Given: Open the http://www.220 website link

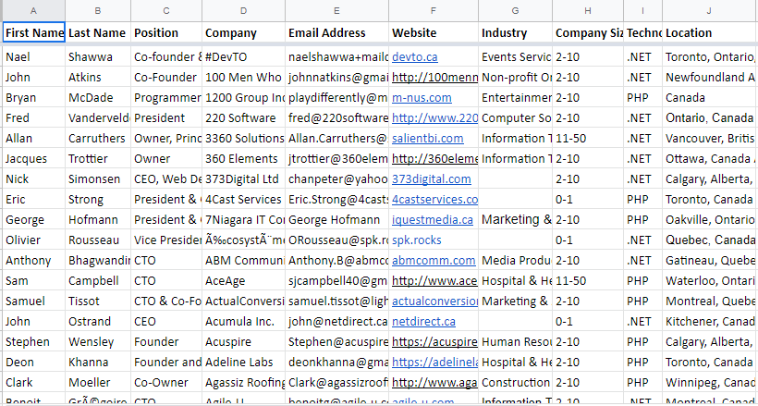Looking at the screenshot, I should coord(434,118).
